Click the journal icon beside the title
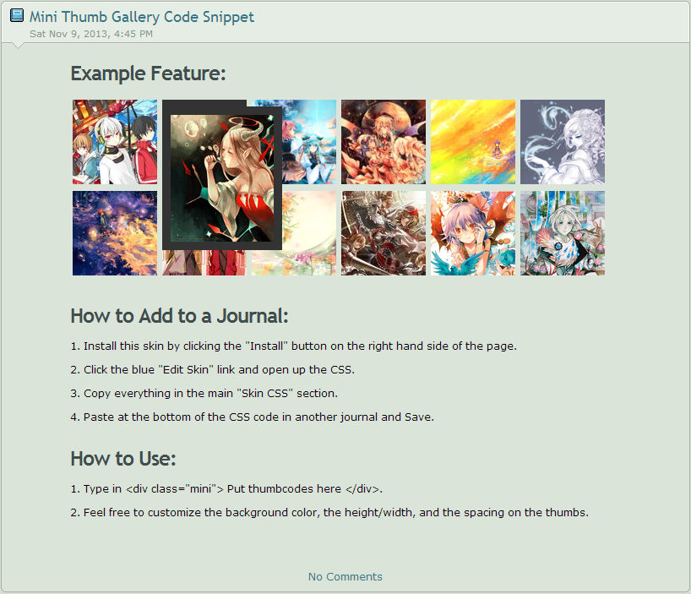The width and height of the screenshot is (691, 594). [x=17, y=15]
